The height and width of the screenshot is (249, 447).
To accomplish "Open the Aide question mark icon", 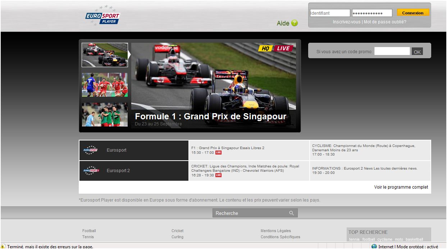I will click(295, 23).
